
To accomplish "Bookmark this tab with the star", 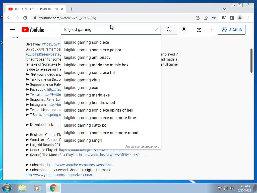I will 214,18.
